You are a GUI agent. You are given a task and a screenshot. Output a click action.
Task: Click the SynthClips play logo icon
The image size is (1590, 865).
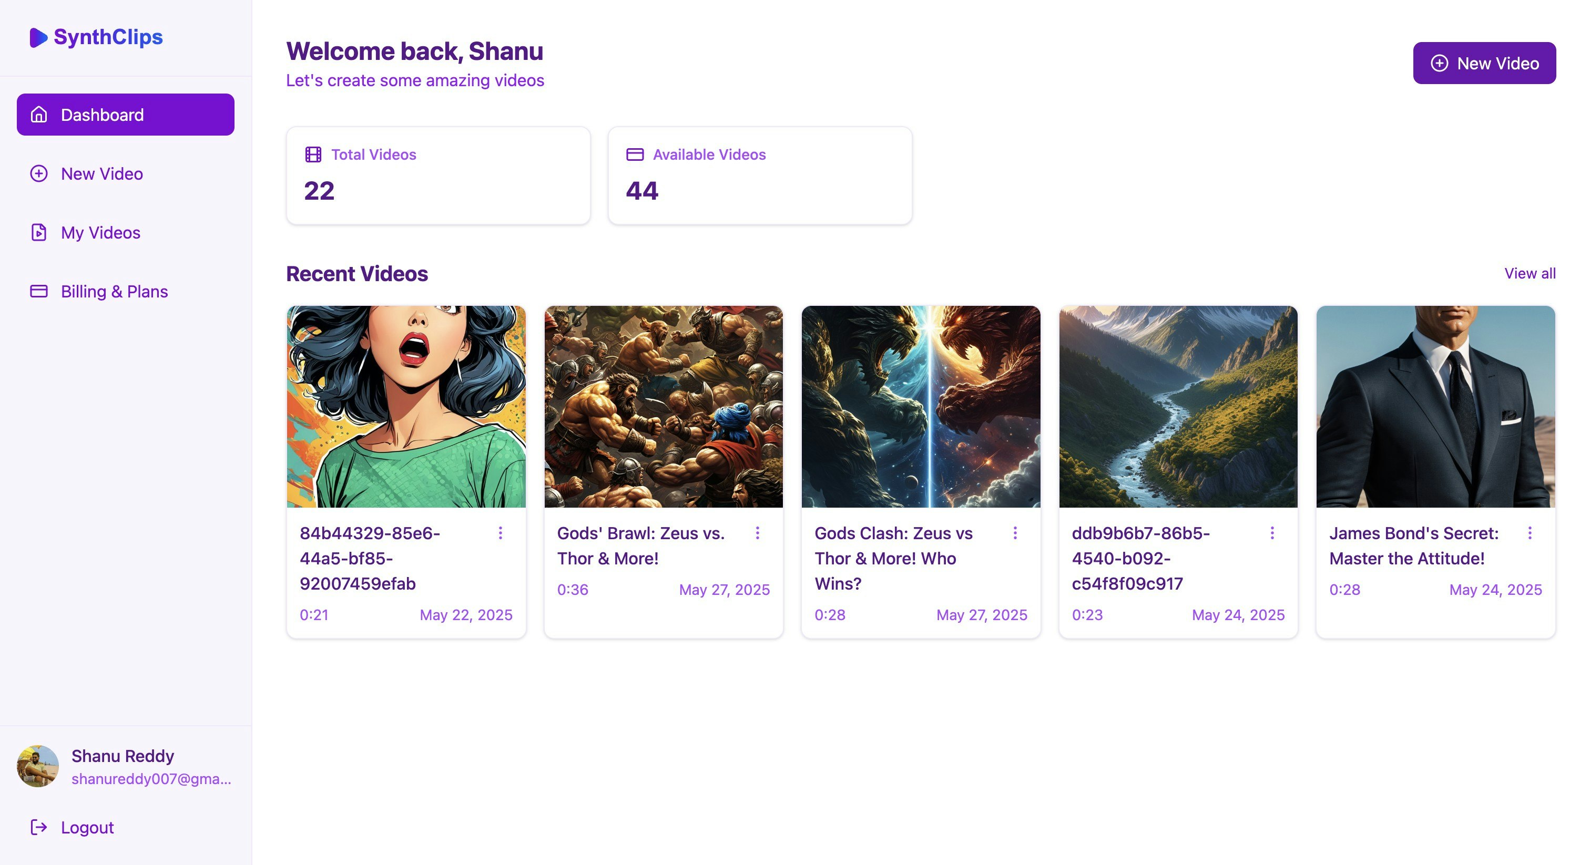pyautogui.click(x=38, y=38)
